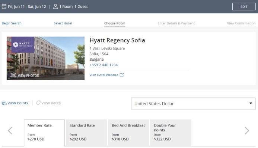Show previous rate options with left arrow
The image size is (258, 148).
click(x=10, y=131)
